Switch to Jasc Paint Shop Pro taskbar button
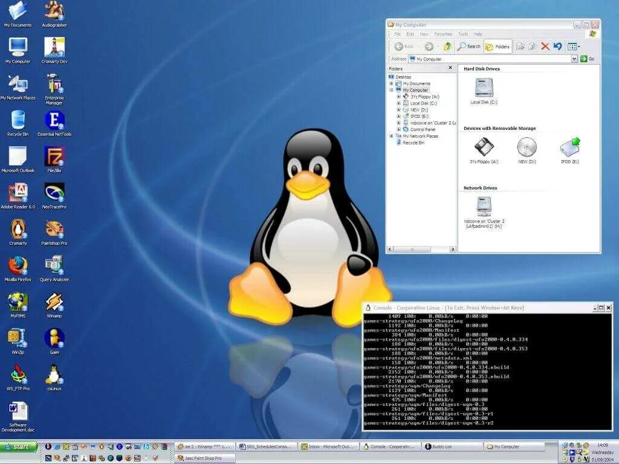619x464 pixels. (x=205, y=458)
